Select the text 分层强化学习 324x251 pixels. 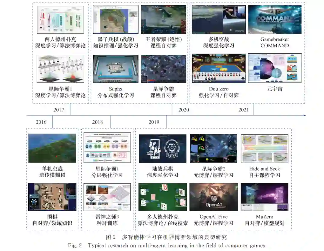tap(107, 175)
